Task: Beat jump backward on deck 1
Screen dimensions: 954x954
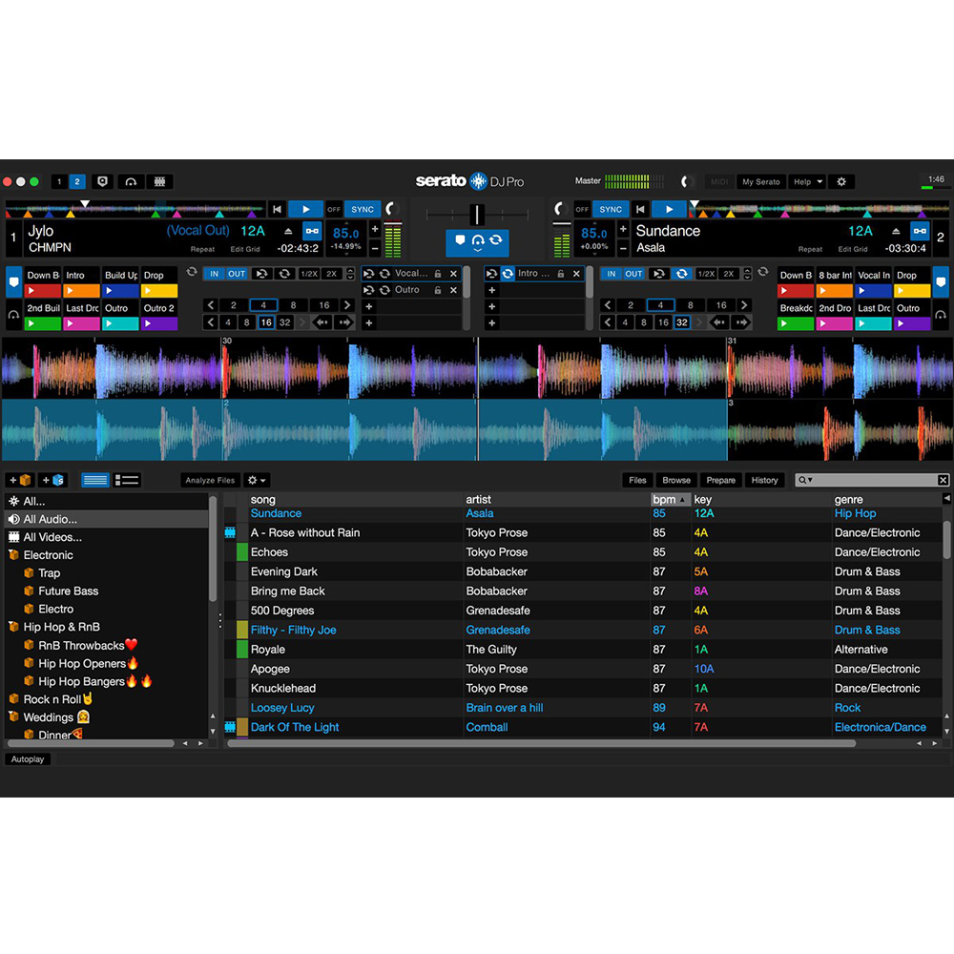Action: pyautogui.click(x=321, y=322)
